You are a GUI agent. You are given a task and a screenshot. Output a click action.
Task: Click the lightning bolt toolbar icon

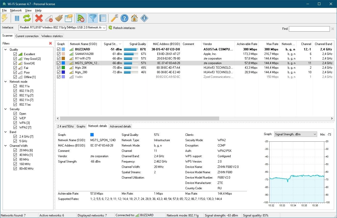(5, 18)
